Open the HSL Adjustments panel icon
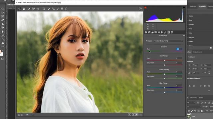 pyautogui.click(x=155, y=32)
